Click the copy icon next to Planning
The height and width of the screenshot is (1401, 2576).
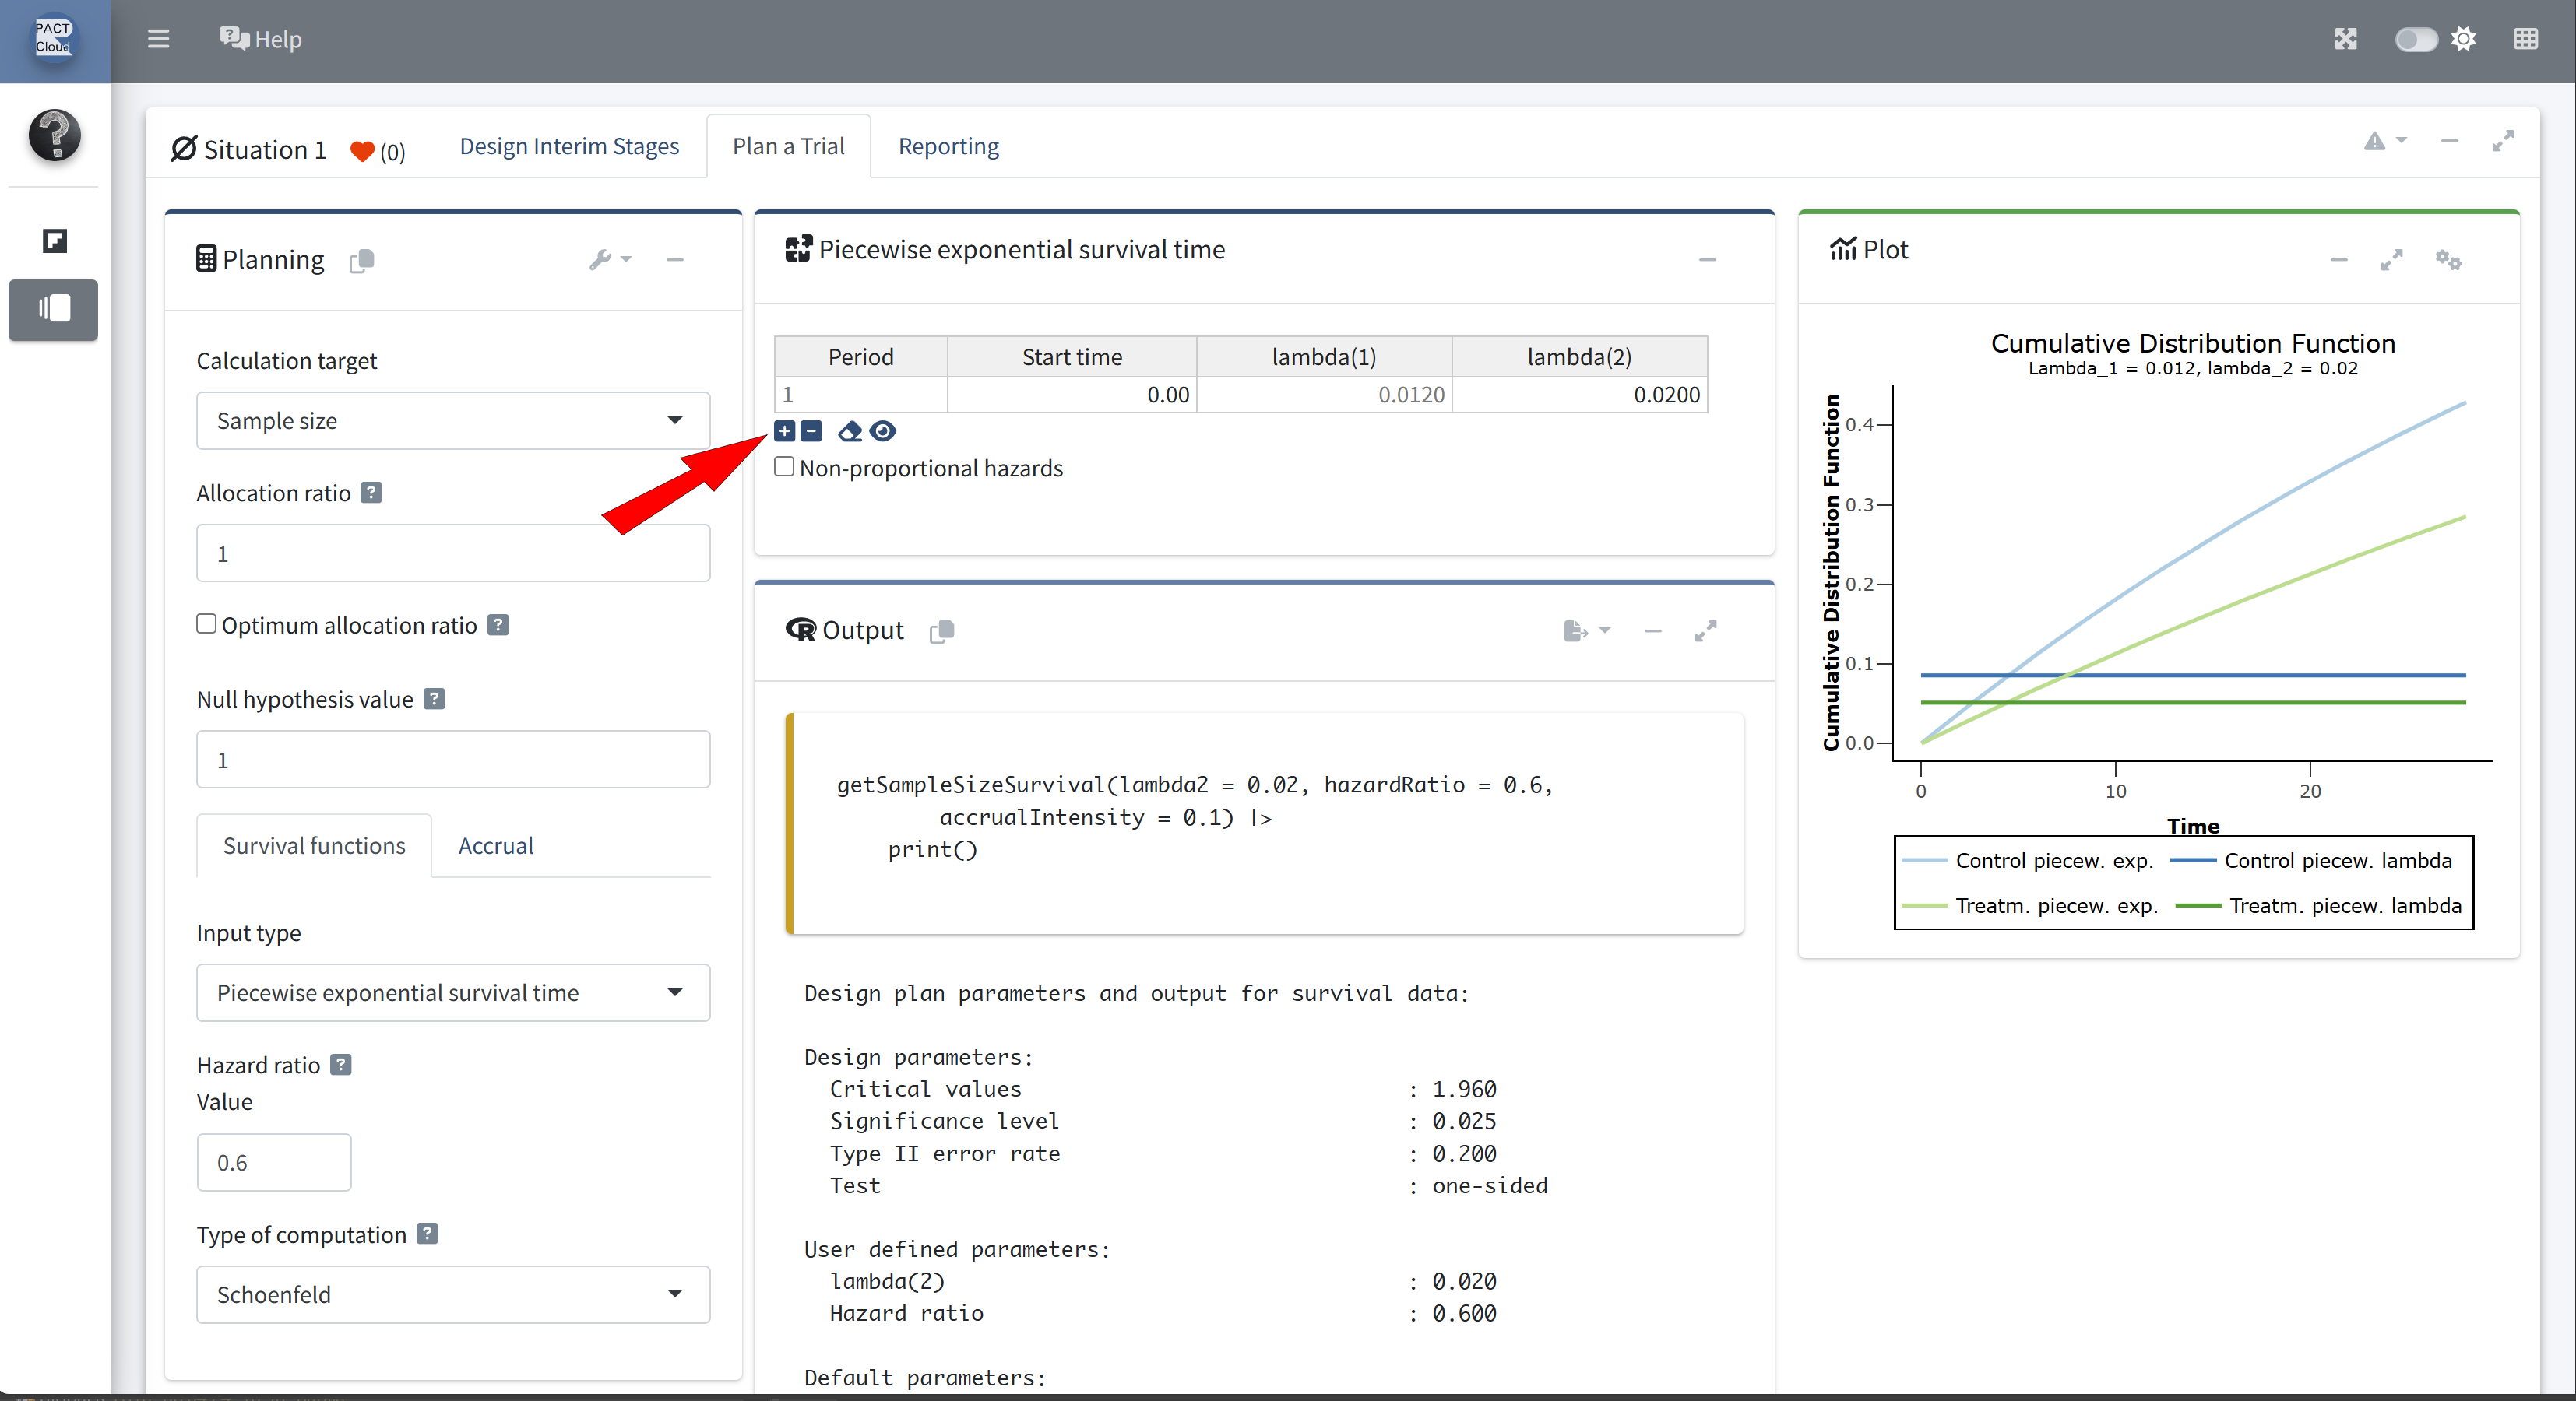tap(362, 261)
